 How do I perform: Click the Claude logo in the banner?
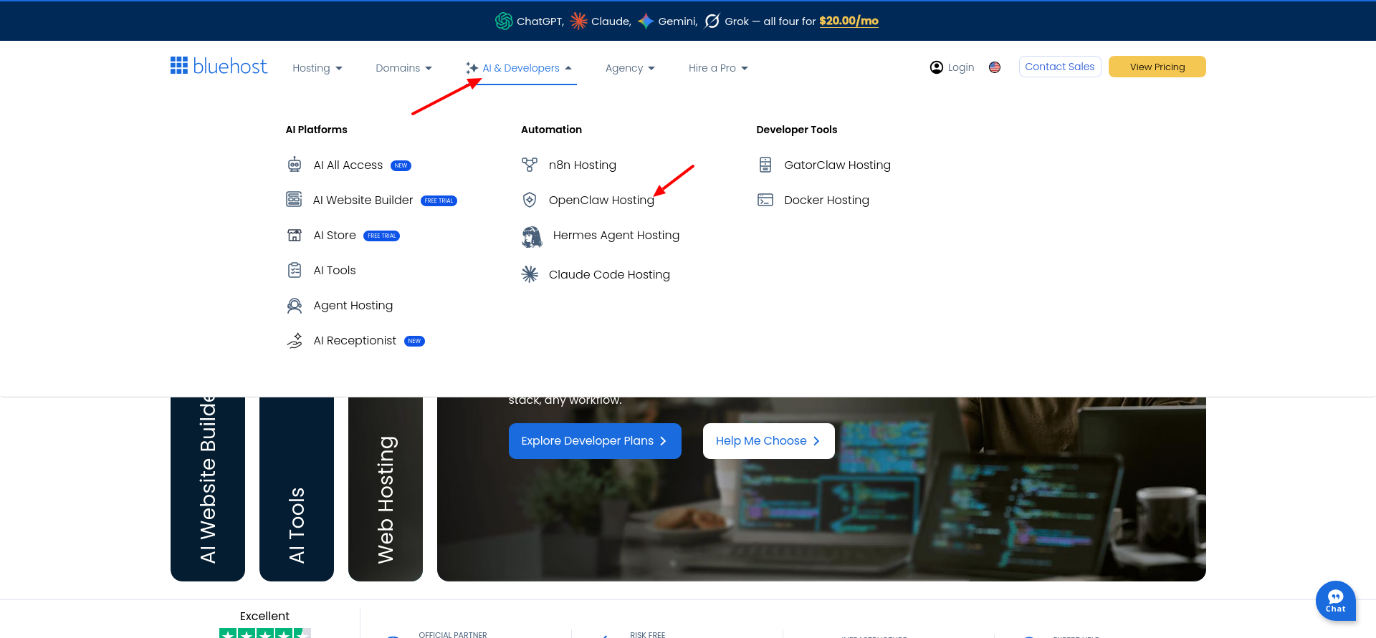(x=578, y=21)
